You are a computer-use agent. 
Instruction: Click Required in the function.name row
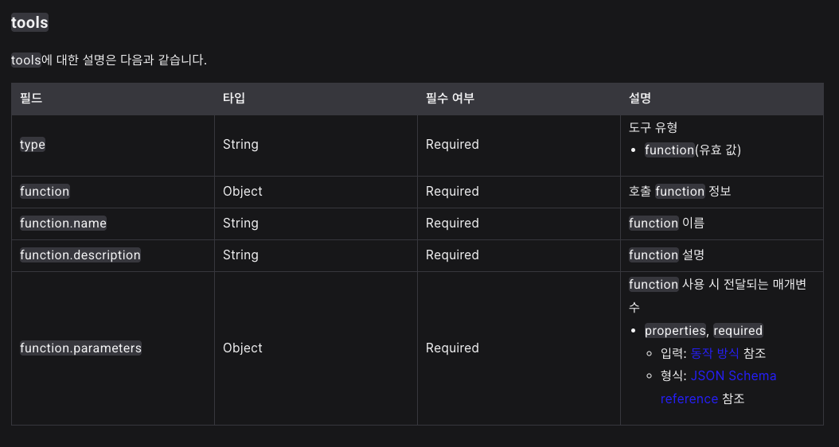pos(452,223)
